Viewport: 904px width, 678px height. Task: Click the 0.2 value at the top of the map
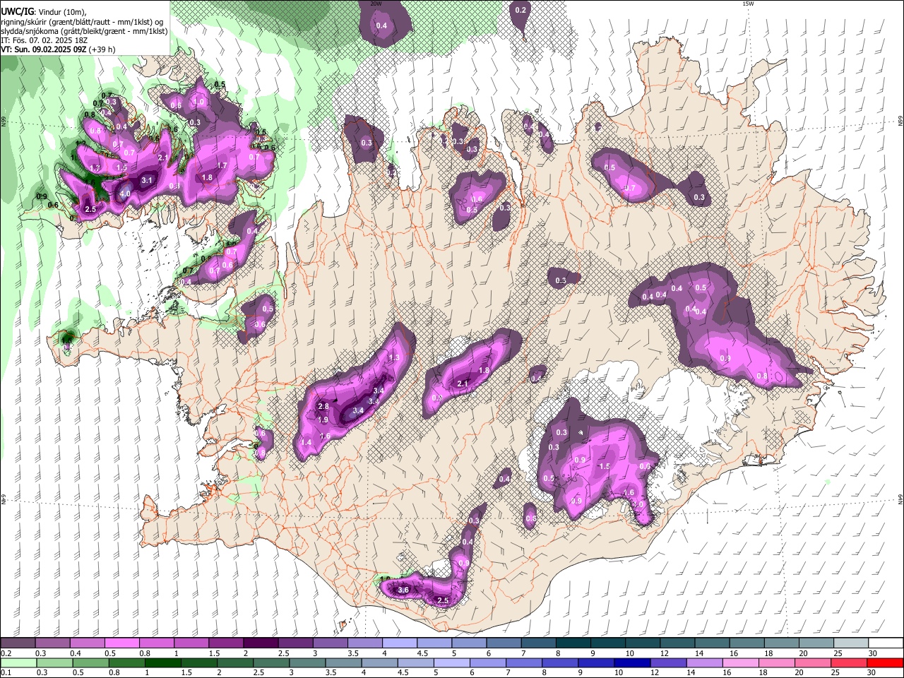coord(521,10)
